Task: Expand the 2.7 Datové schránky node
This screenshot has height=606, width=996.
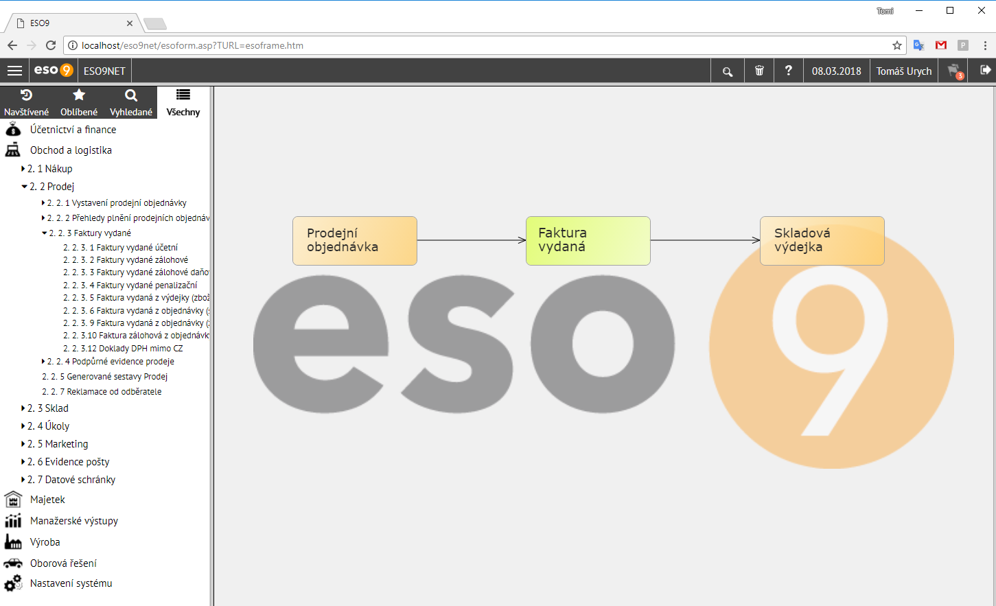Action: click(23, 480)
